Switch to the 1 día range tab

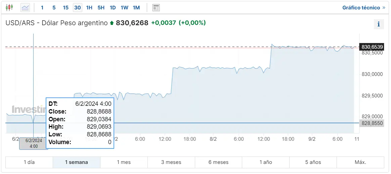29,162
